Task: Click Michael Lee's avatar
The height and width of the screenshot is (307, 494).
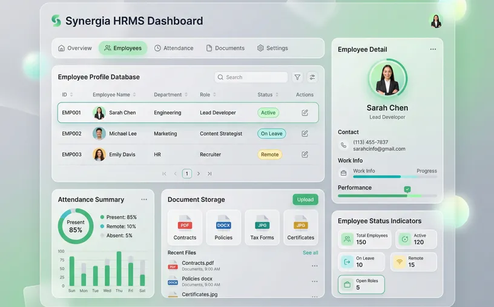Action: point(99,134)
